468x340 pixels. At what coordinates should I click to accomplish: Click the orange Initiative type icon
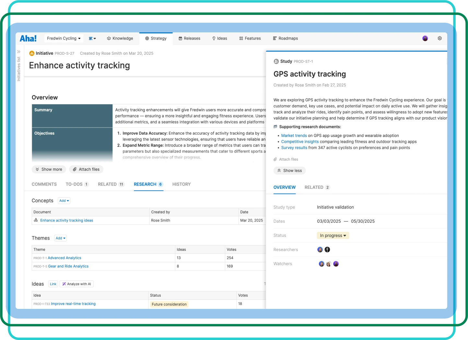pyautogui.click(x=32, y=53)
